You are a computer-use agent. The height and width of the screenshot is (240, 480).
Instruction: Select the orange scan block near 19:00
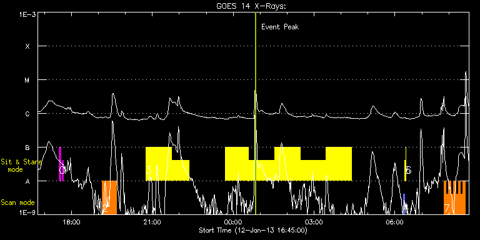tap(109, 197)
